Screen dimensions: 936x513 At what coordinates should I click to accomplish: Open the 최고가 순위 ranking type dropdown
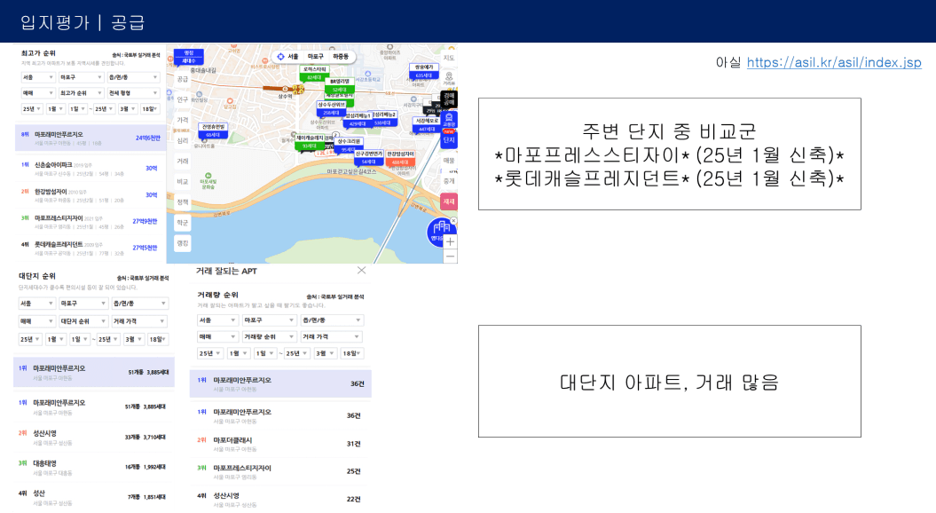tap(81, 93)
